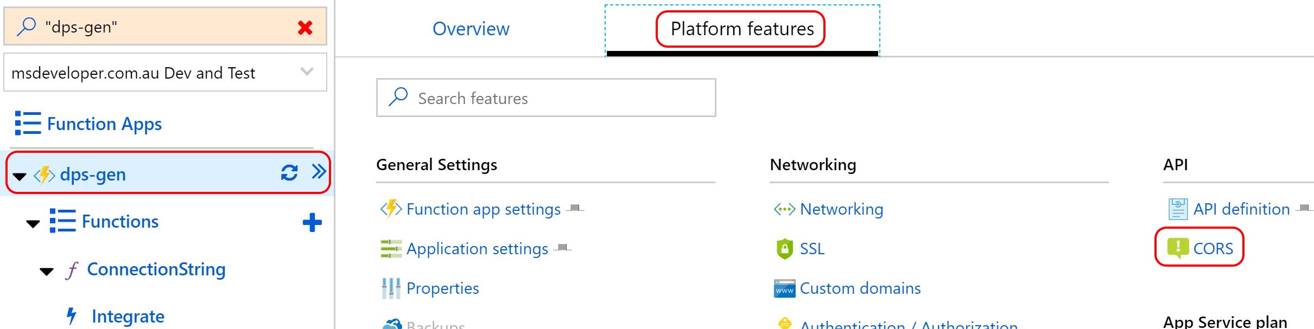
Task: Open Custom domains
Action: (860, 288)
